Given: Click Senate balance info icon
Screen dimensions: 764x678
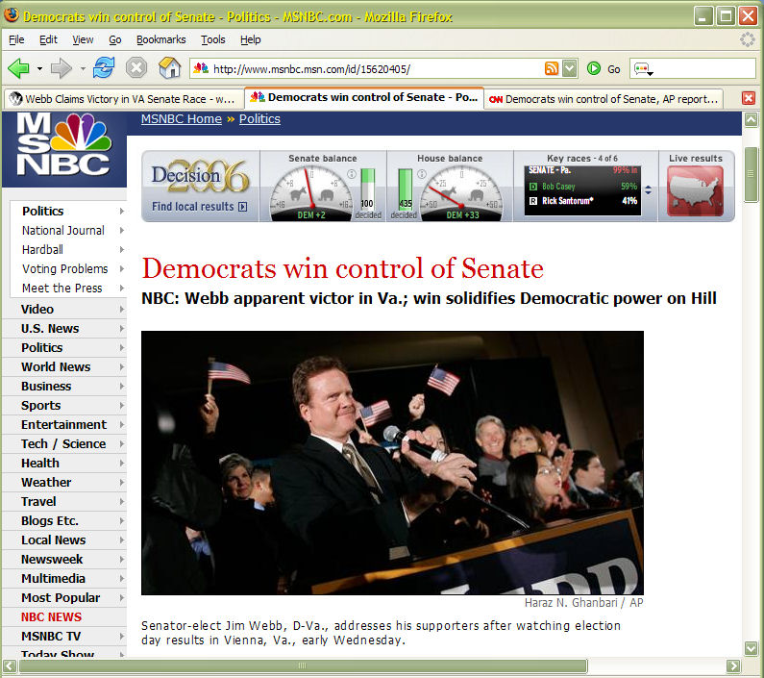Looking at the screenshot, I should coord(352,174).
